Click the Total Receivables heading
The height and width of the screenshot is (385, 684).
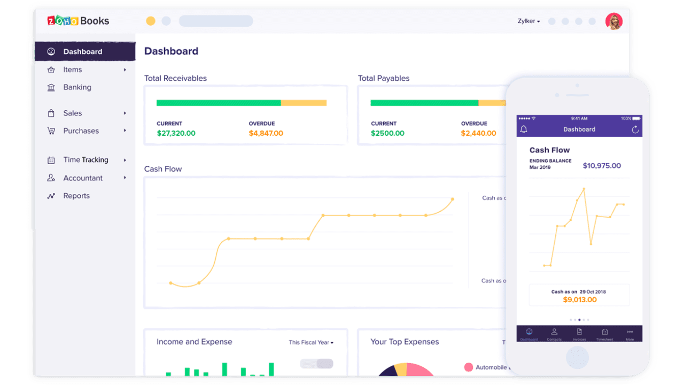[x=175, y=78]
